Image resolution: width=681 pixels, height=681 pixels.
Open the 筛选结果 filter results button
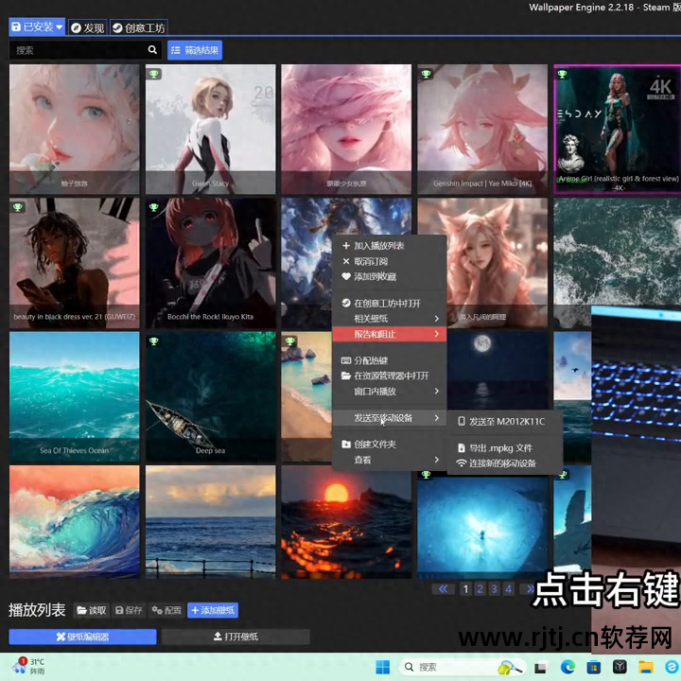(x=195, y=50)
